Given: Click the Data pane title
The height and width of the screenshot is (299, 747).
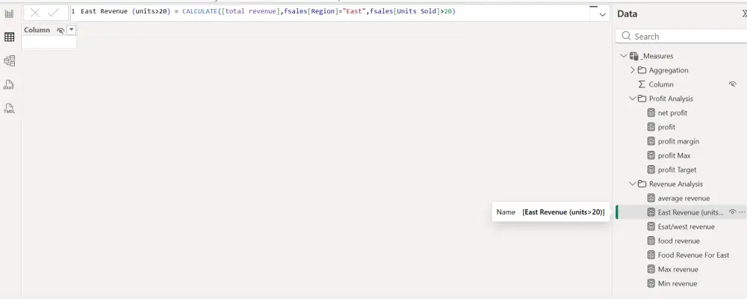Looking at the screenshot, I should pos(627,14).
